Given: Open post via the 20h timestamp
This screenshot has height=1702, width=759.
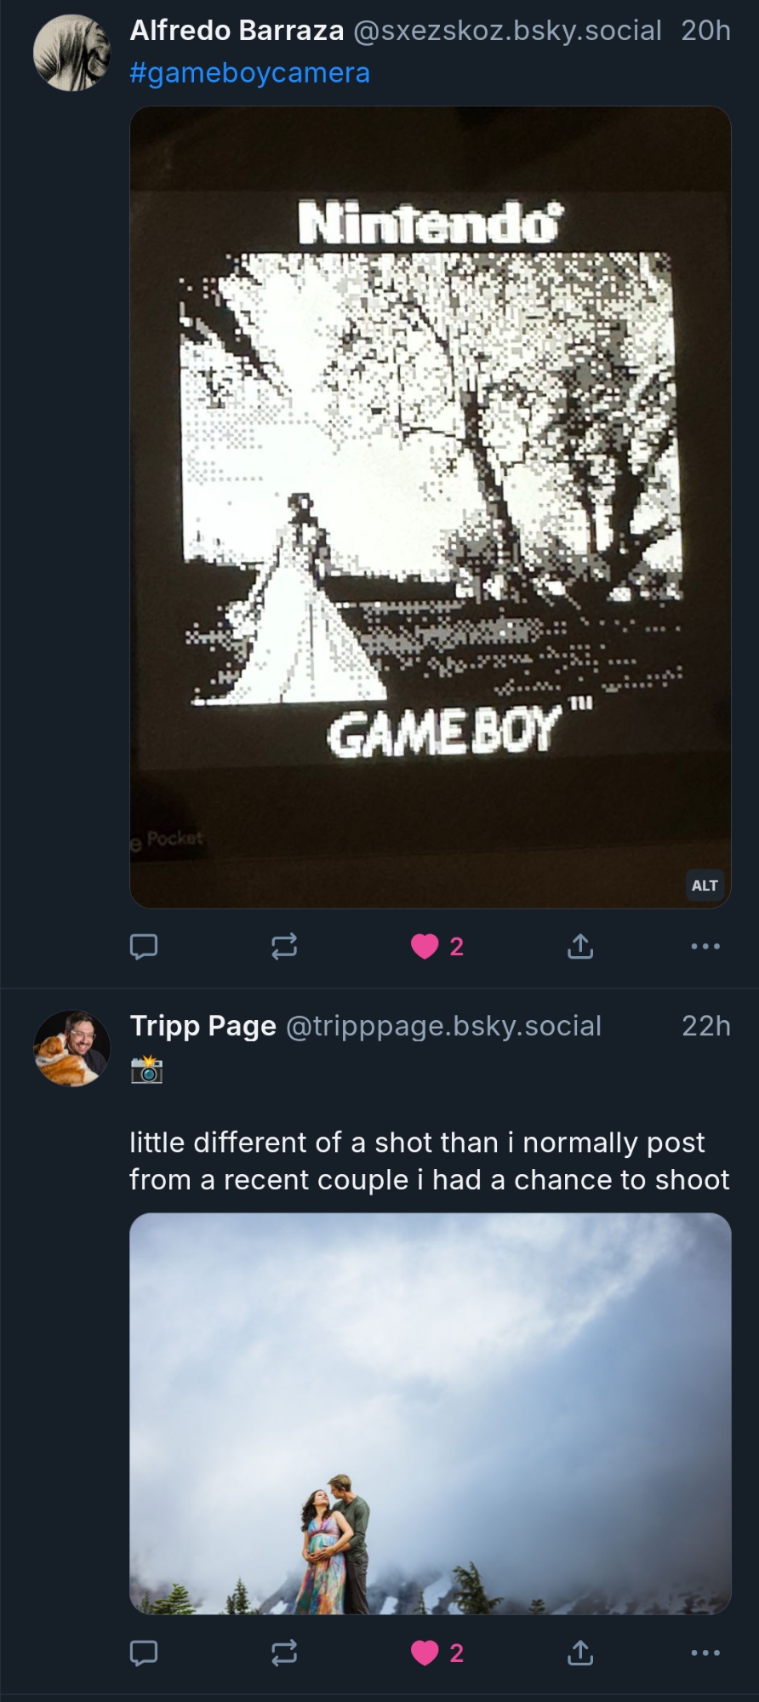Looking at the screenshot, I should (x=705, y=31).
